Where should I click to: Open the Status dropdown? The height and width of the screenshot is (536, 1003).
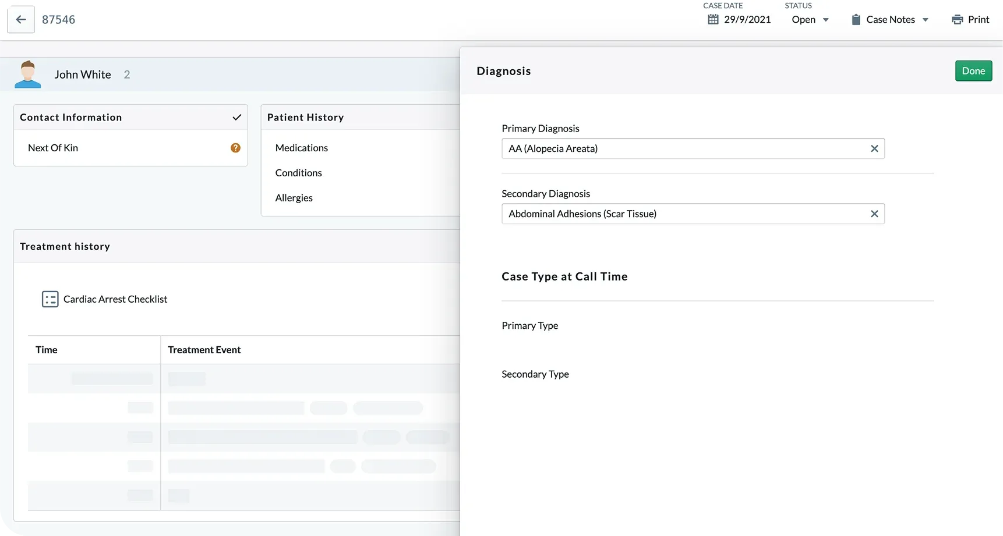[x=810, y=20]
